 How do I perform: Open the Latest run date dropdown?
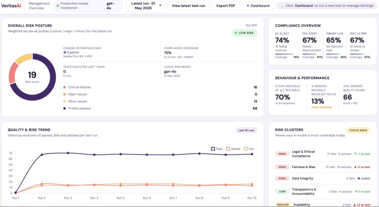pyautogui.click(x=146, y=6)
